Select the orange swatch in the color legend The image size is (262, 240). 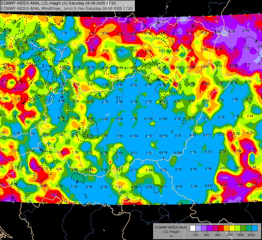click(226, 228)
